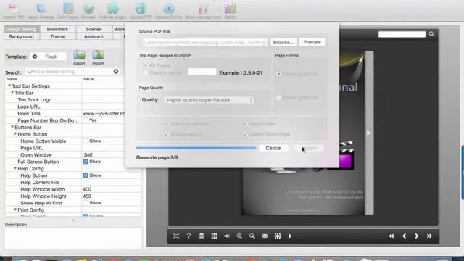Go to the next flipbook page
The height and width of the screenshot is (261, 464).
(x=417, y=236)
